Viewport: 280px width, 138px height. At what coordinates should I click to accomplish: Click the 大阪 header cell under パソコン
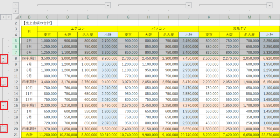(148, 35)
